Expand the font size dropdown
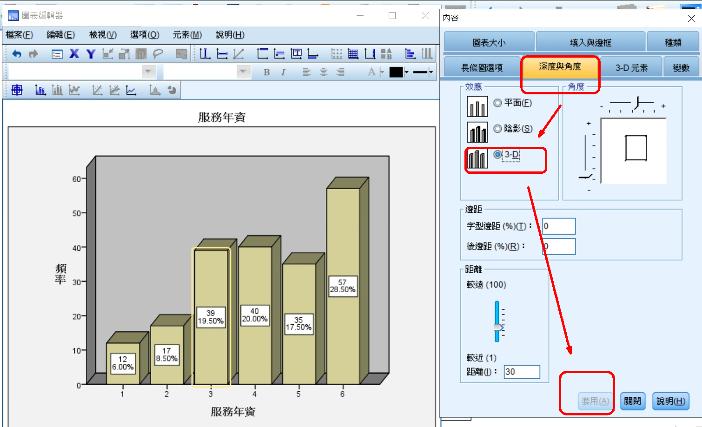 coord(243,72)
